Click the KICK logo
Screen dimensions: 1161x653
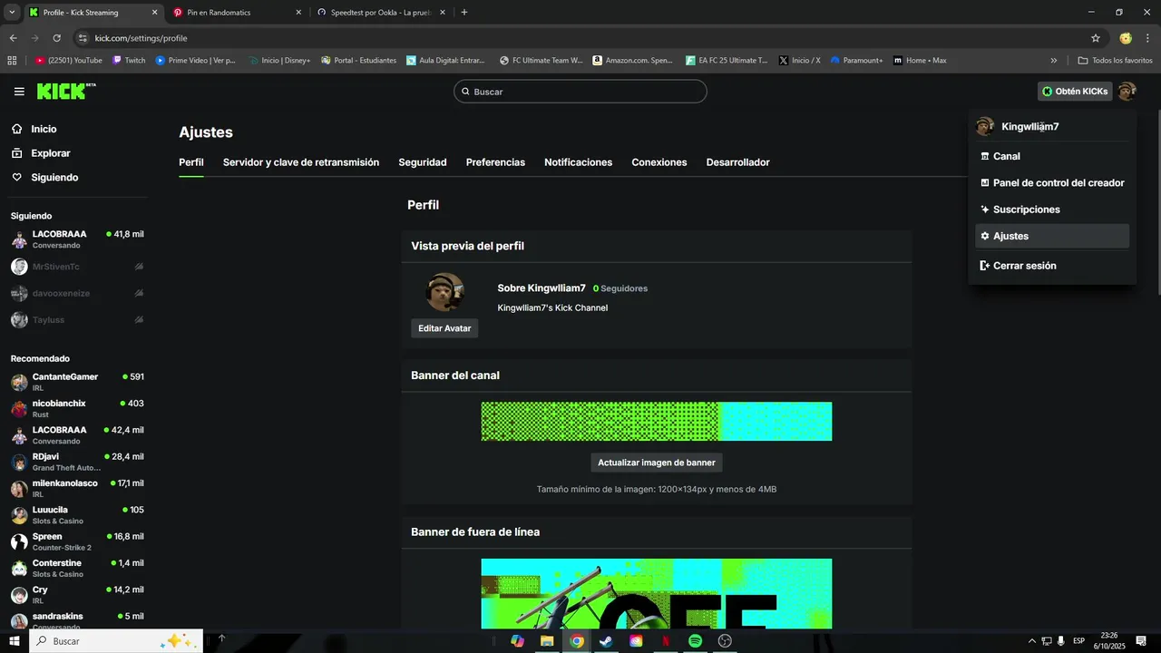coord(66,92)
